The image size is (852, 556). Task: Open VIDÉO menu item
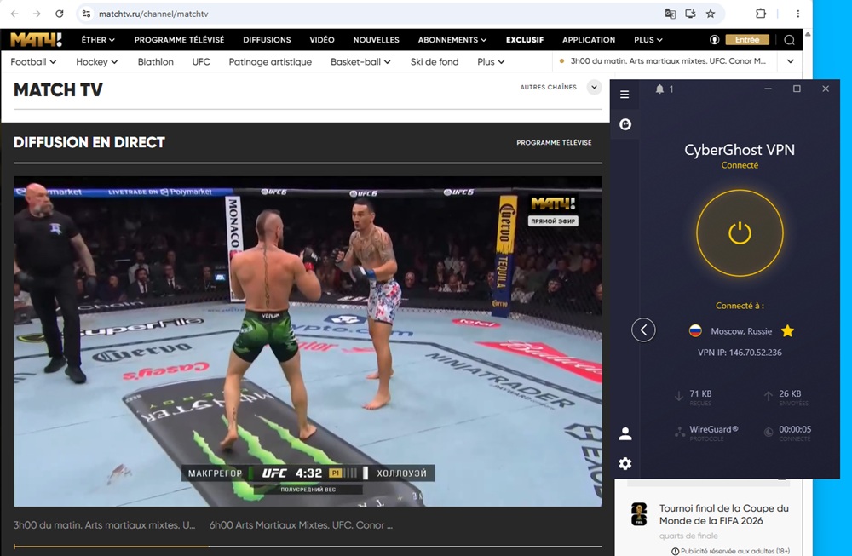[322, 40]
